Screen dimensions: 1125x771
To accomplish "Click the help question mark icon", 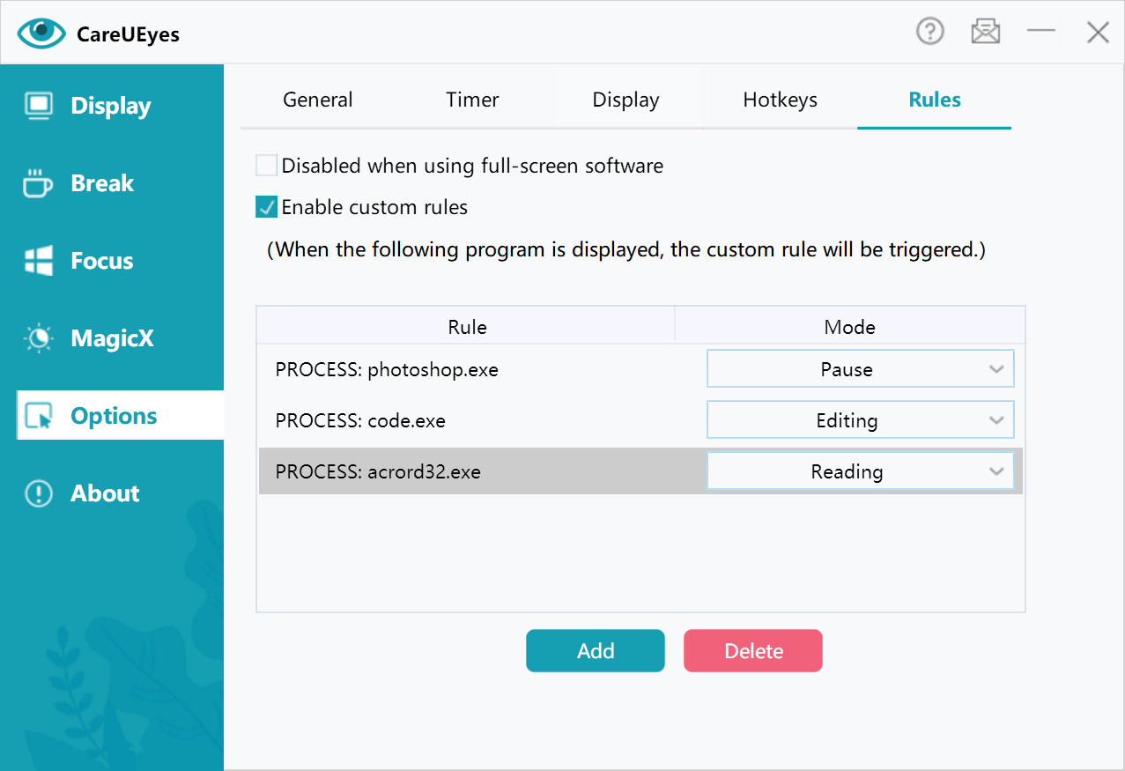I will pyautogui.click(x=929, y=33).
